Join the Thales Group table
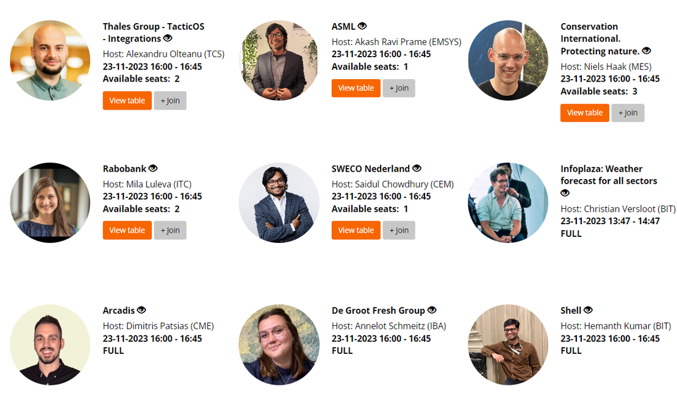 point(170,100)
